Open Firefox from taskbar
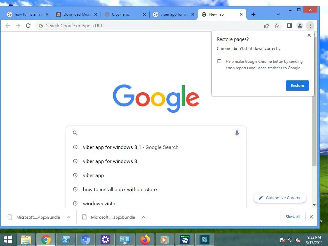The height and width of the screenshot is (246, 328). pyautogui.click(x=145, y=240)
